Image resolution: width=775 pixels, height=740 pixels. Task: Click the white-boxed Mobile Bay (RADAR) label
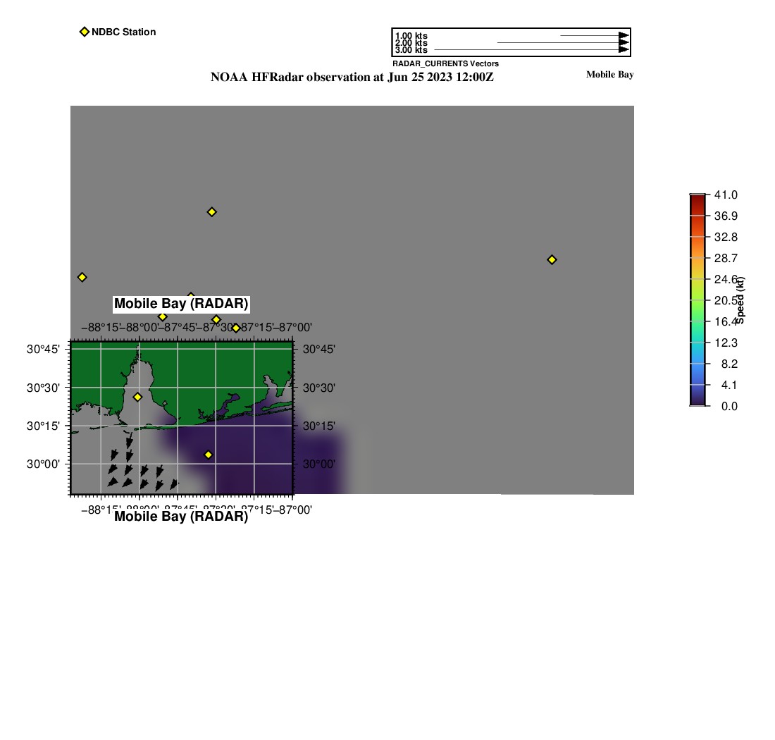click(x=181, y=304)
